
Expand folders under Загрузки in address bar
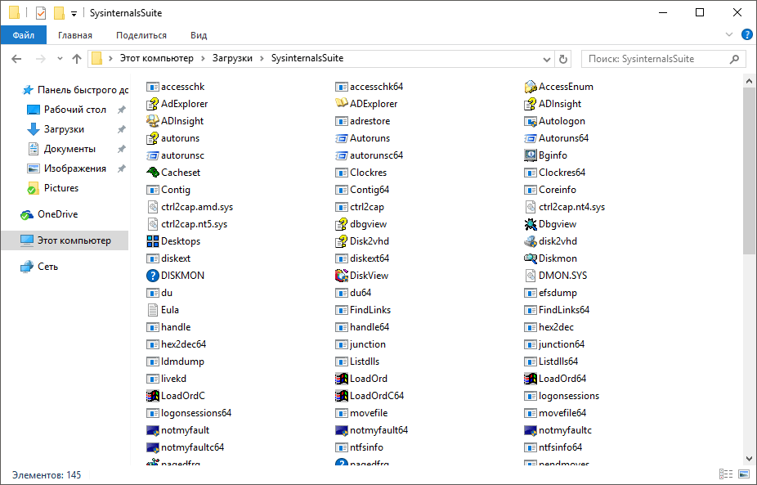coord(262,58)
